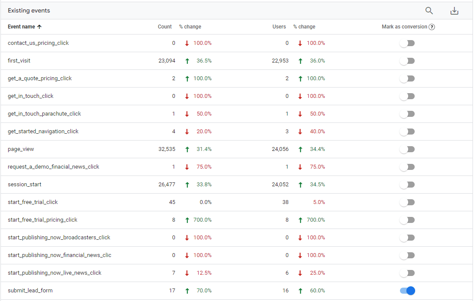Click request_a_demo_finacial_news_click event name
The image size is (476, 301).
(x=54, y=167)
